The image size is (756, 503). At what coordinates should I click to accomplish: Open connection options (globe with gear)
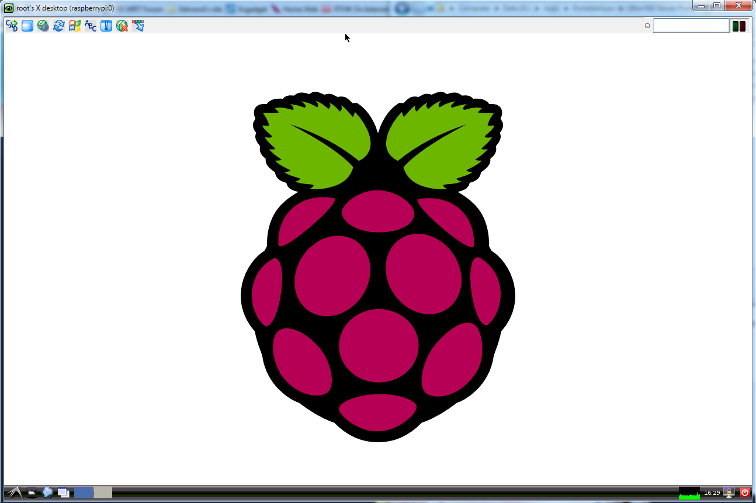(43, 26)
